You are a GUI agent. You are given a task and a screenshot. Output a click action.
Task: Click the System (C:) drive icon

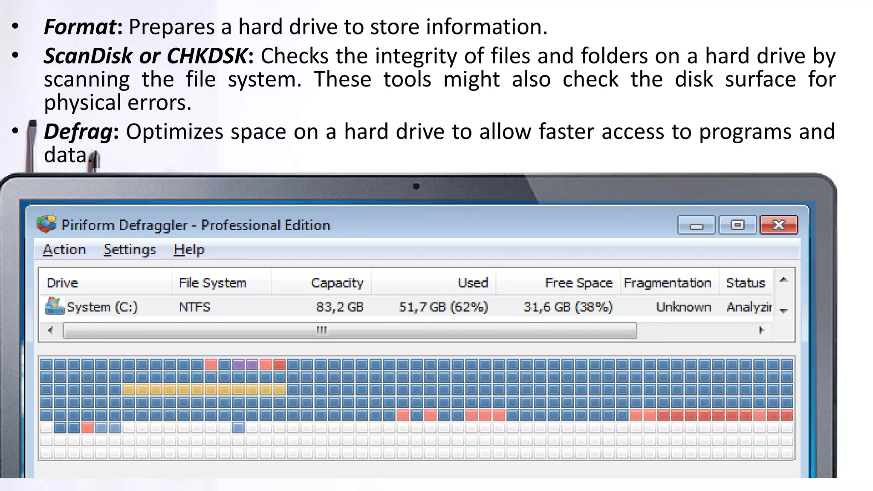point(55,306)
